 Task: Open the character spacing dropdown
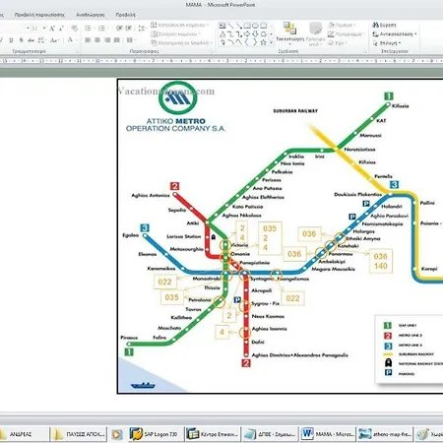pyautogui.click(x=41, y=40)
